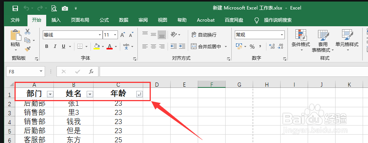This screenshot has width=368, height=143.
Task: Apply the red font color
Action: tap(109, 46)
